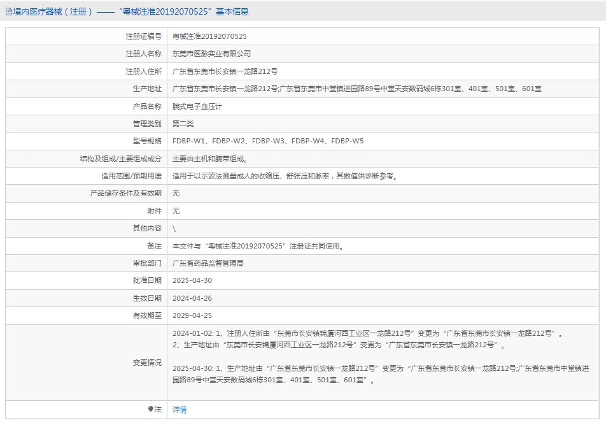The width and height of the screenshot is (606, 425).
Task: Select the 生产地址 value ending with 601室
Action: pos(356,89)
